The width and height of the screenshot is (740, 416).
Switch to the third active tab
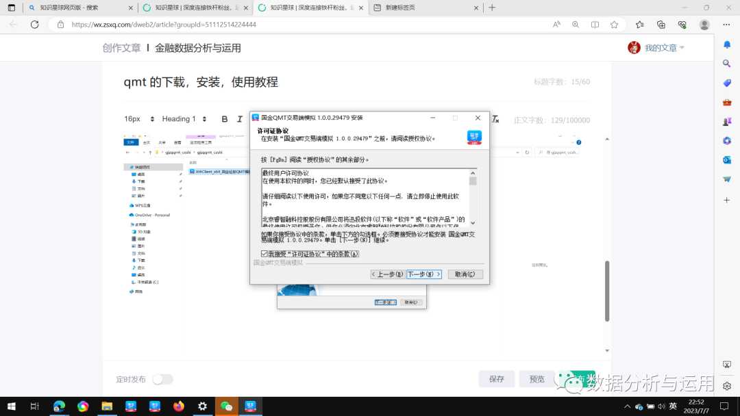click(x=310, y=8)
